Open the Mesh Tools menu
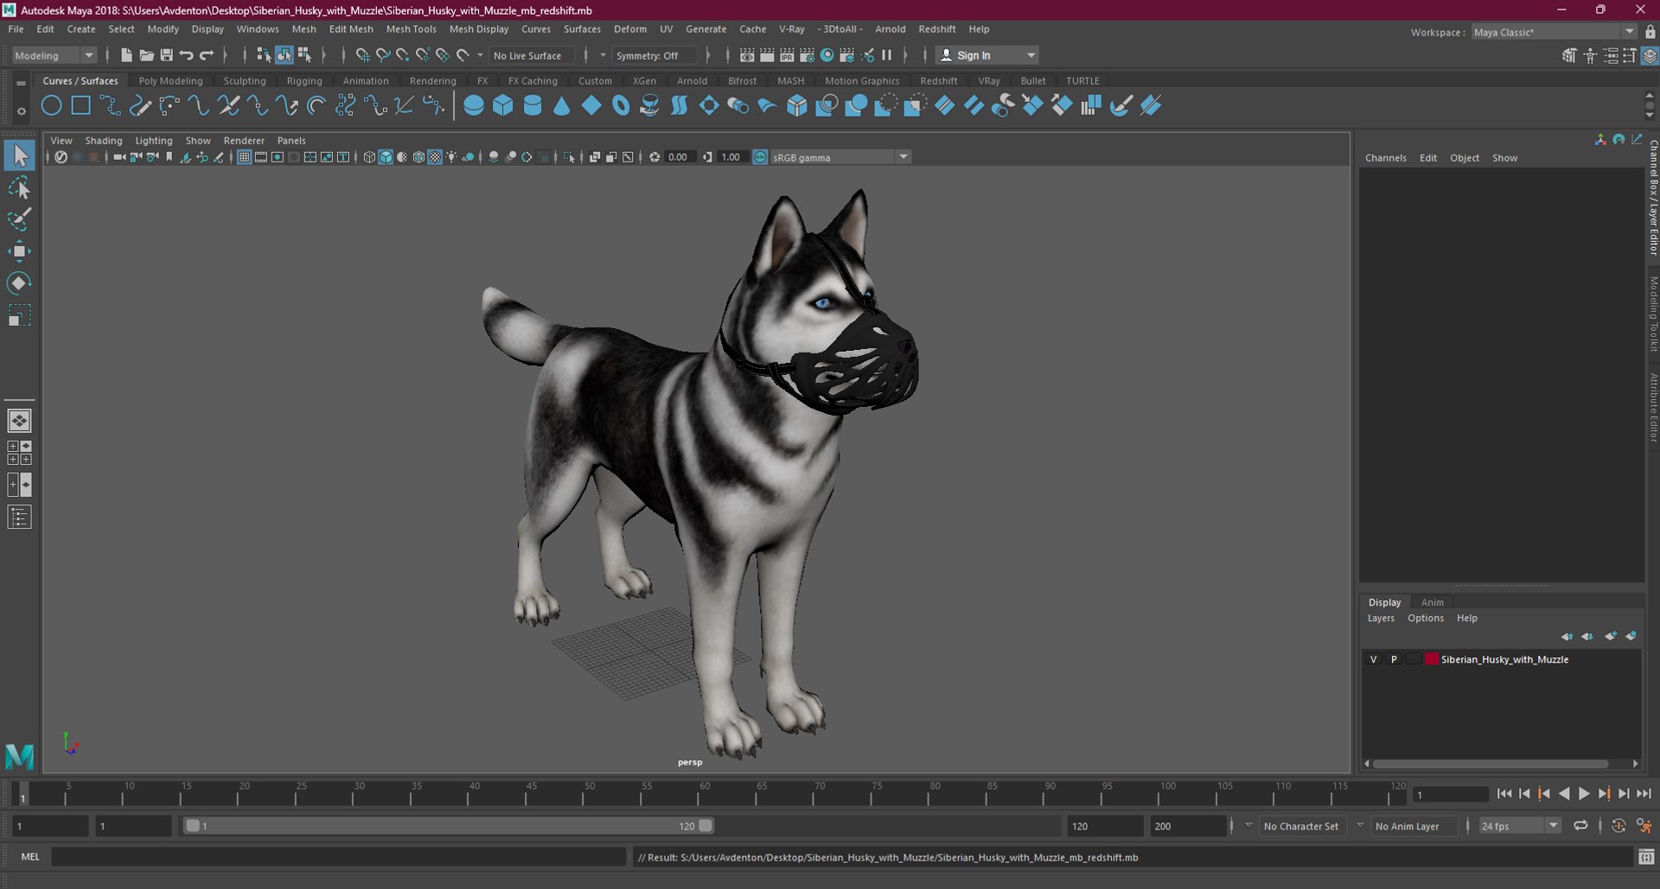Image resolution: width=1660 pixels, height=889 pixels. tap(411, 29)
